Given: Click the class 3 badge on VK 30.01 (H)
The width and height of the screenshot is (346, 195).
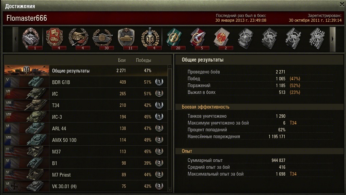Looking at the screenshot, I should tap(159, 186).
